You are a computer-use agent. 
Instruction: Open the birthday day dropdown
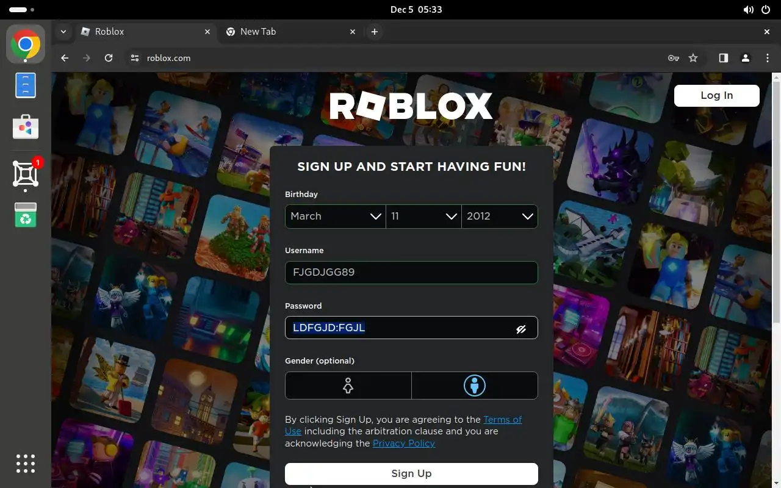click(x=424, y=217)
